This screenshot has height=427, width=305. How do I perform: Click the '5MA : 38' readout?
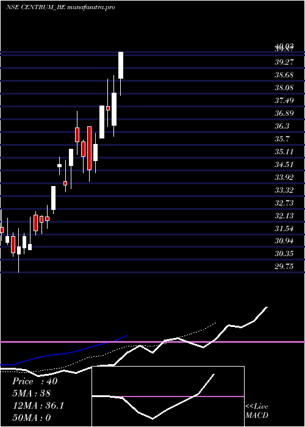(x=32, y=393)
